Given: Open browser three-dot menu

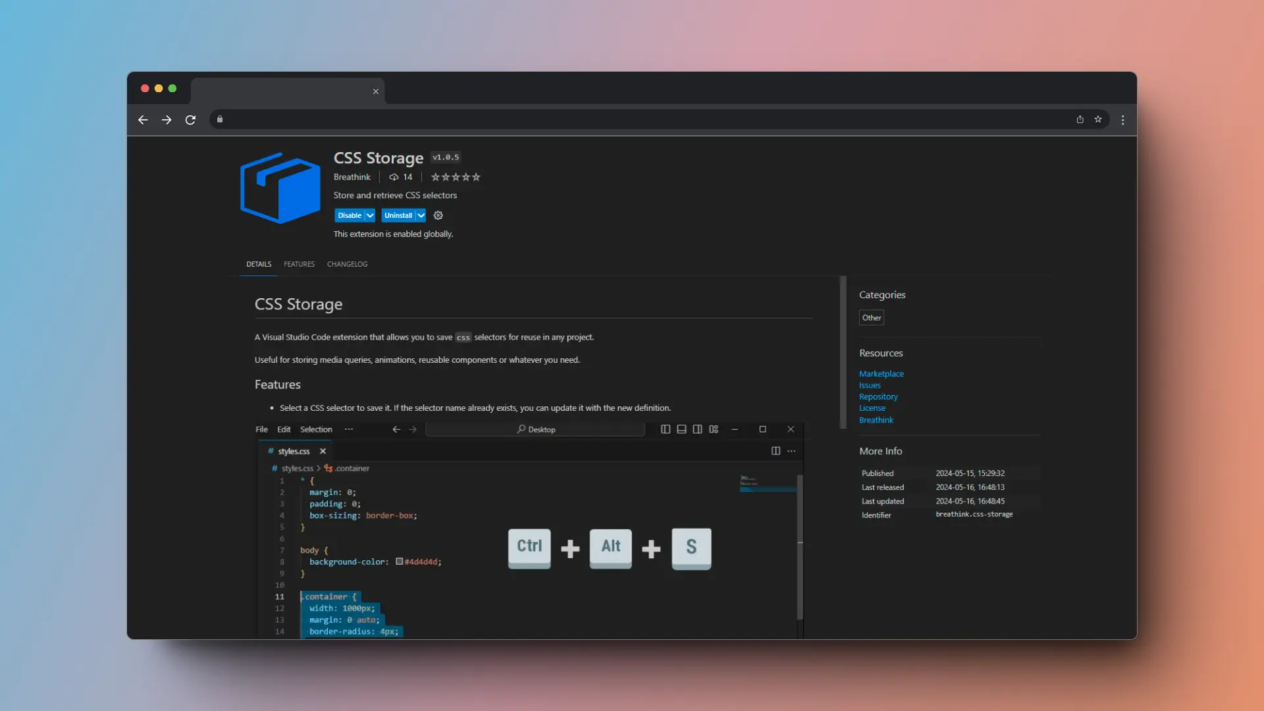Looking at the screenshot, I should pos(1123,120).
